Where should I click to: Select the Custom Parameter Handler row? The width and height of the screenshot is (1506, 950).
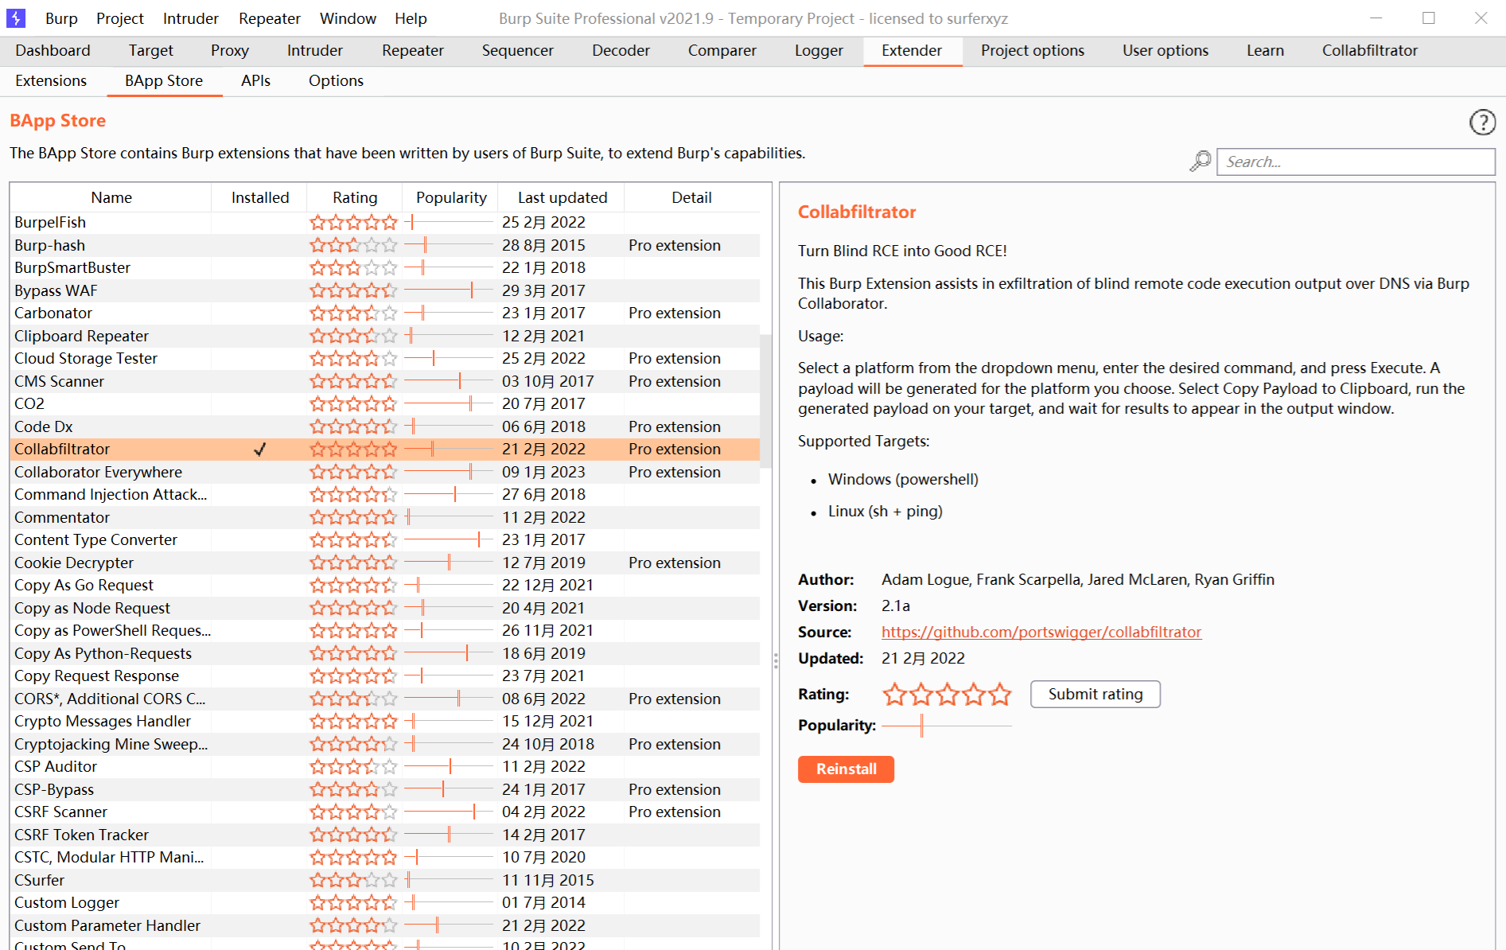[x=385, y=925]
